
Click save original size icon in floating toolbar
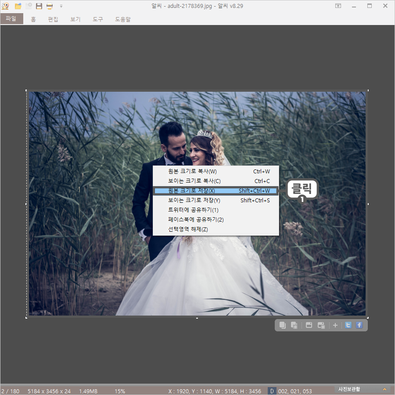click(309, 325)
